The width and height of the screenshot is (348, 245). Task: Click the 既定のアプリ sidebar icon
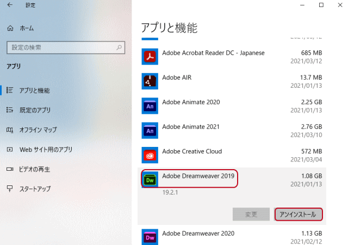coord(10,110)
